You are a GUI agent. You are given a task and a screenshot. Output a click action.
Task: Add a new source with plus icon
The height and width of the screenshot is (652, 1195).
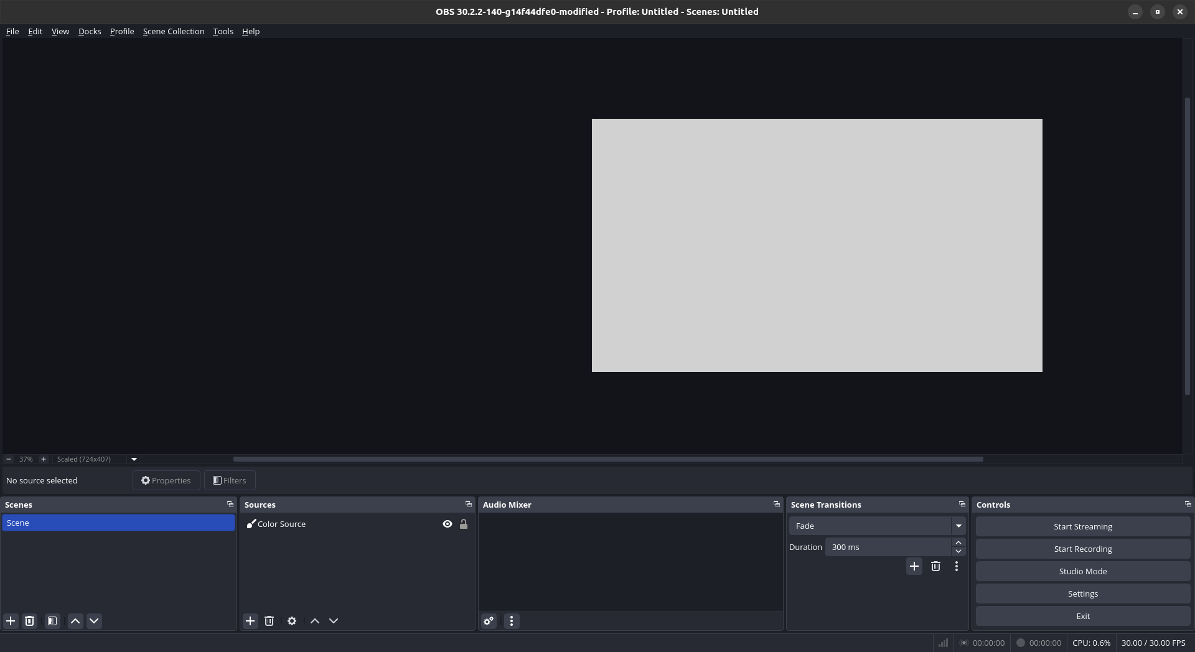250,621
